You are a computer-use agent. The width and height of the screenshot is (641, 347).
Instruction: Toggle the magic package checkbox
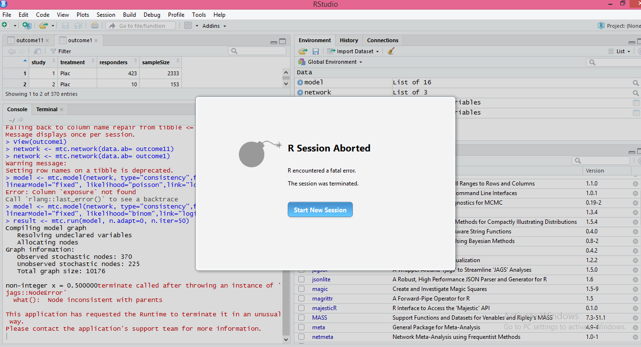tap(301, 289)
